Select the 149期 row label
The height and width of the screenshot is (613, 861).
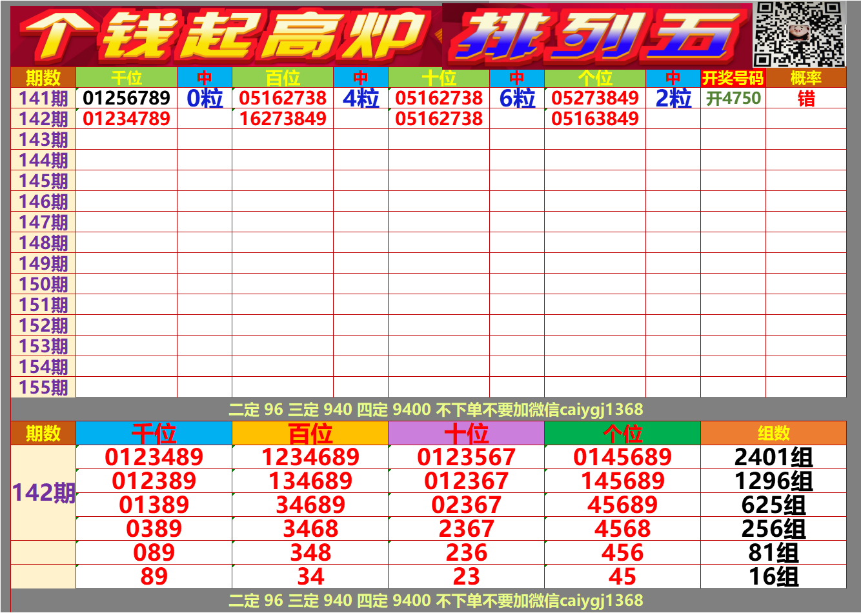tap(43, 263)
